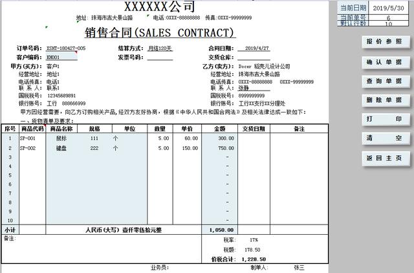The width and height of the screenshot is (414, 273).
Task: Select product code SP-001 cell
Action: tap(32, 138)
